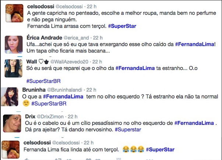The width and height of the screenshot is (222, 160).
Task: Open the @erica_and handle
Action: (x=77, y=37)
